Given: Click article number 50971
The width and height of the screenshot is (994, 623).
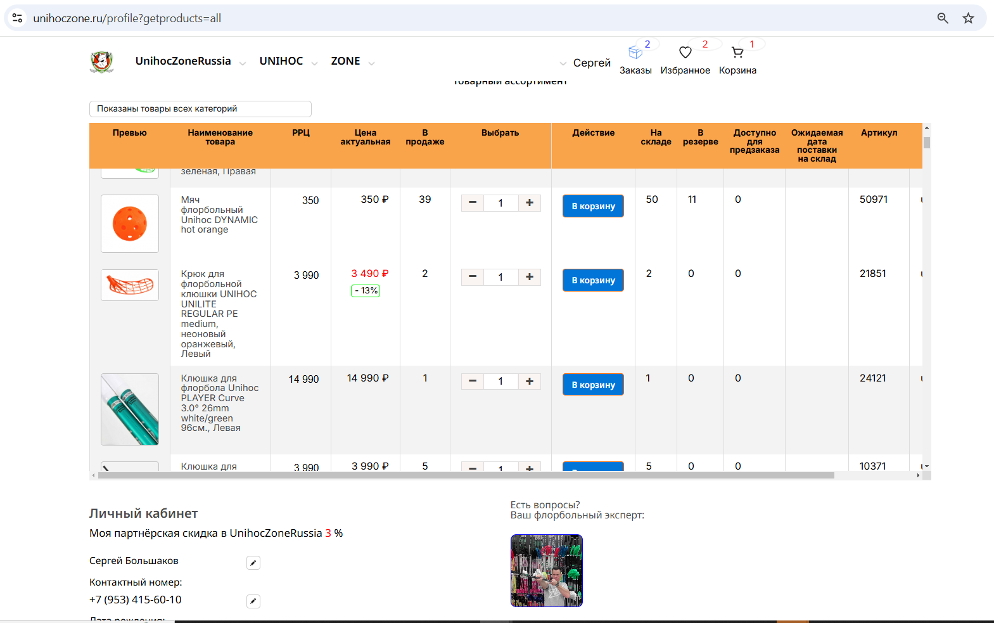Looking at the screenshot, I should (x=873, y=199).
